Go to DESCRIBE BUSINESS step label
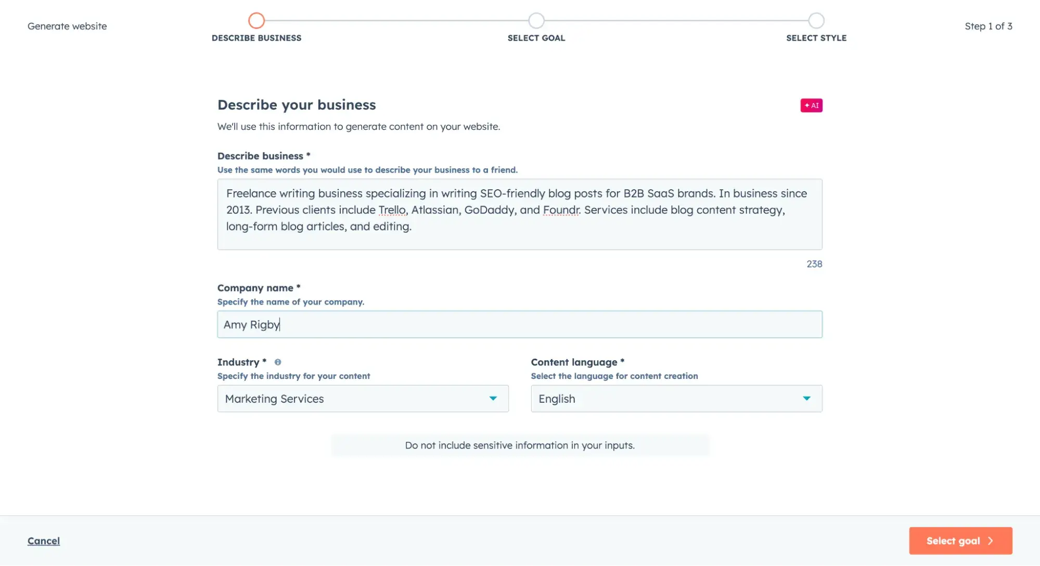This screenshot has width=1040, height=566. (256, 38)
